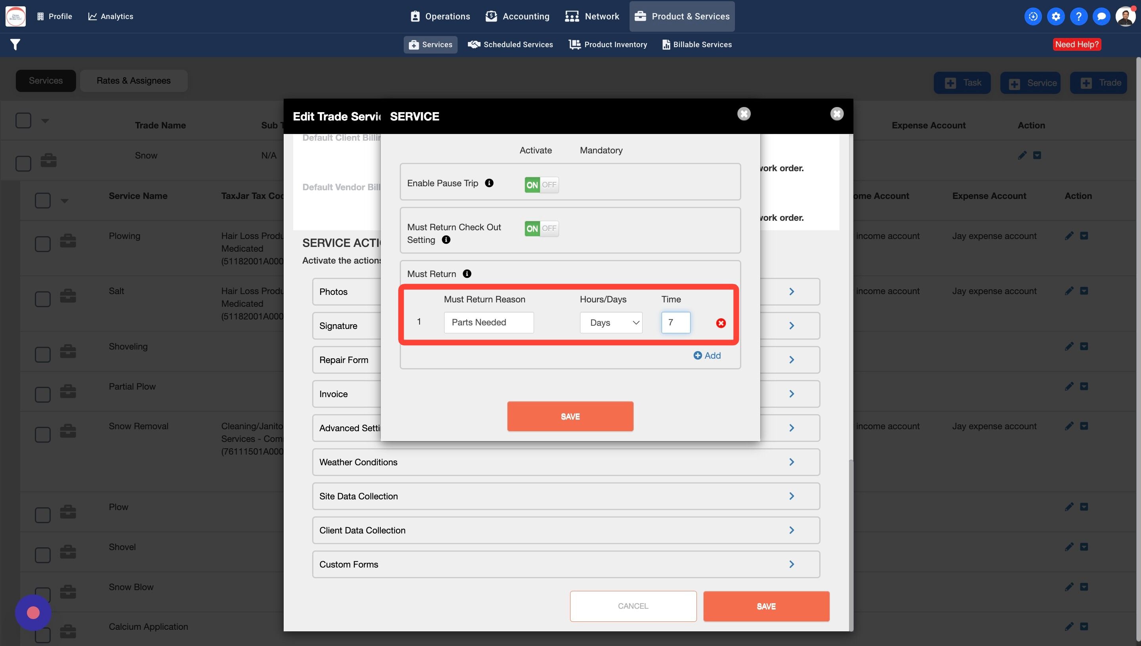Image resolution: width=1141 pixels, height=646 pixels.
Task: Click the filter funnel icon
Action: click(15, 44)
